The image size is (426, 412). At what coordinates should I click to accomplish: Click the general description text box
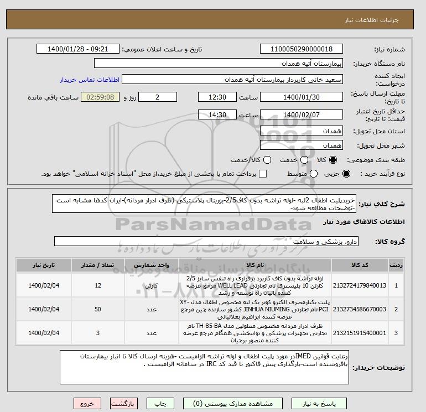point(204,204)
